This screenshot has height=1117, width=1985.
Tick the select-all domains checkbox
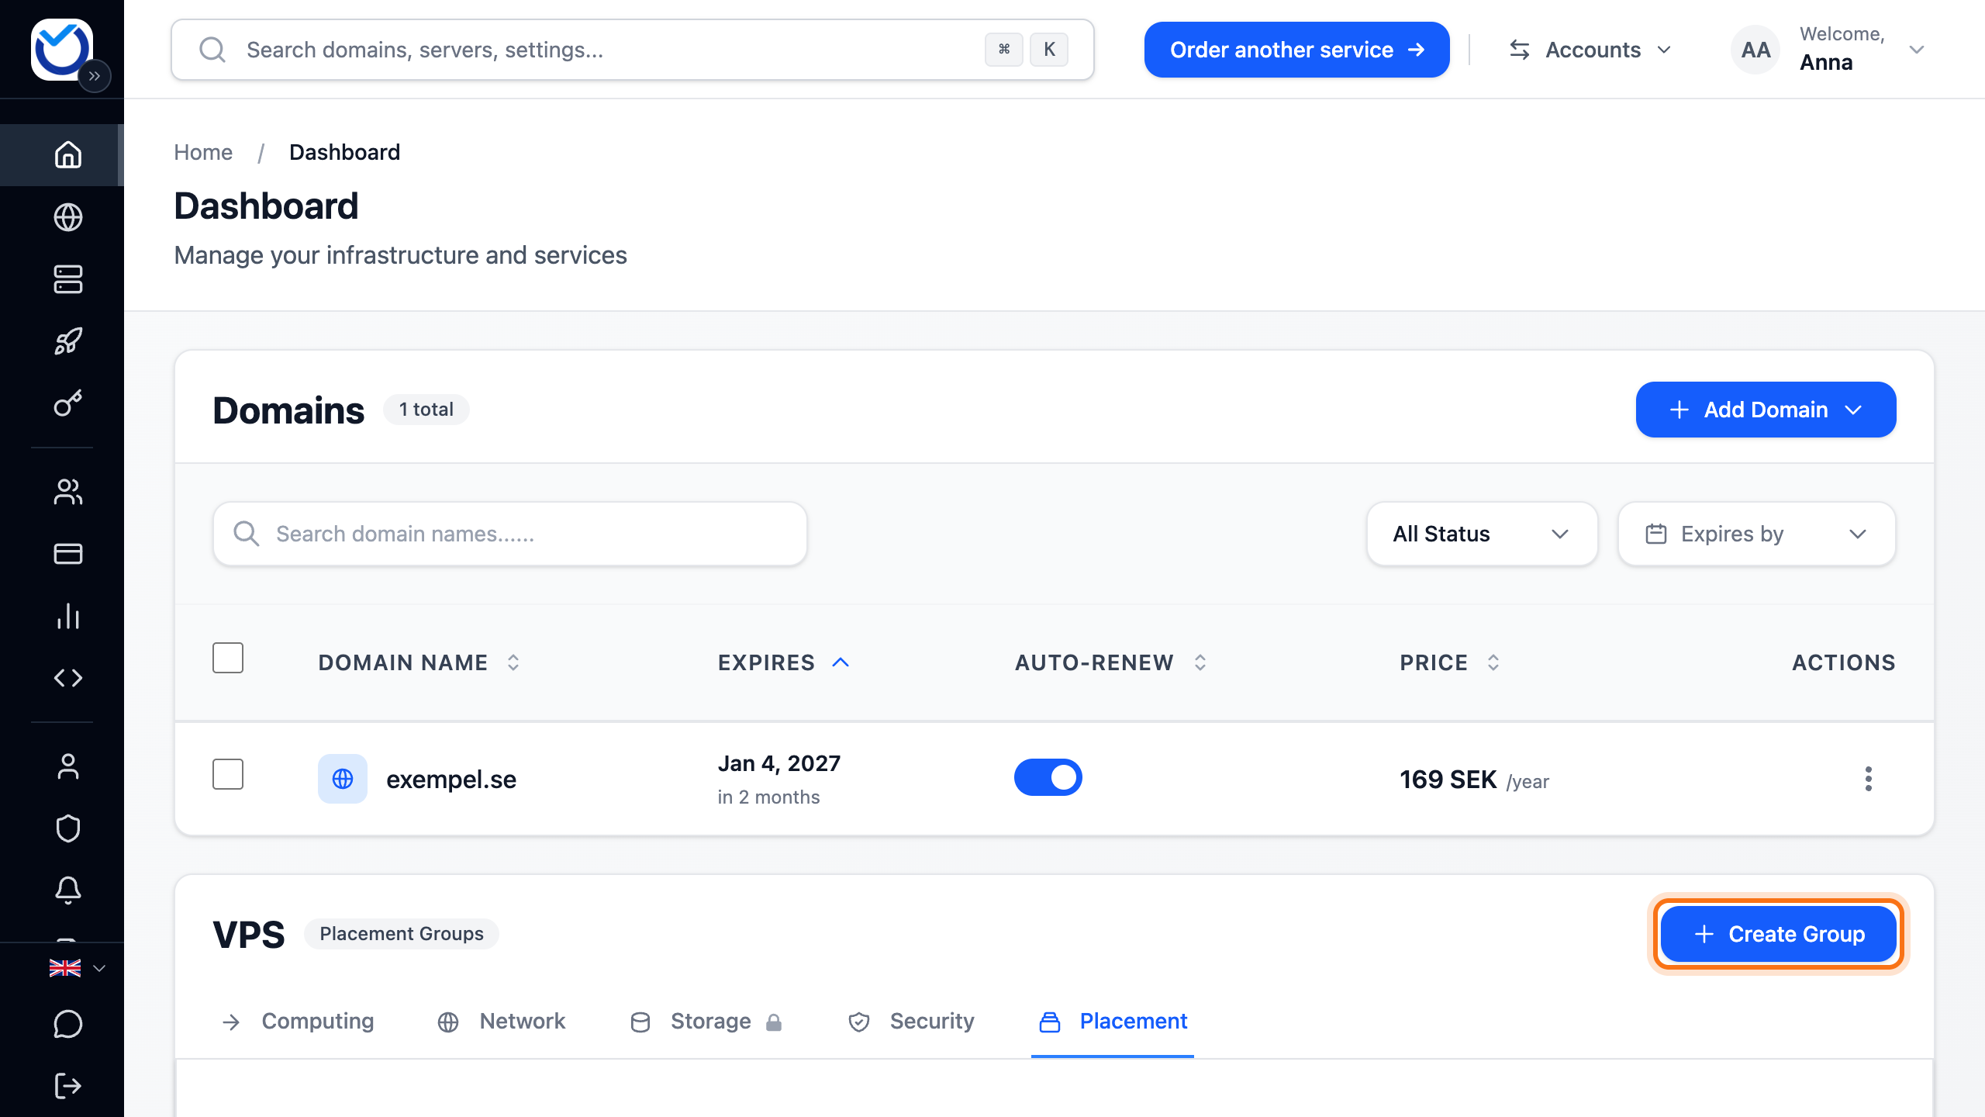(x=228, y=658)
